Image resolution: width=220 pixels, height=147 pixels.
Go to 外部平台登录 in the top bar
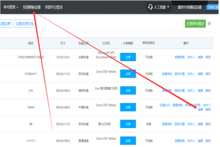(x=54, y=7)
